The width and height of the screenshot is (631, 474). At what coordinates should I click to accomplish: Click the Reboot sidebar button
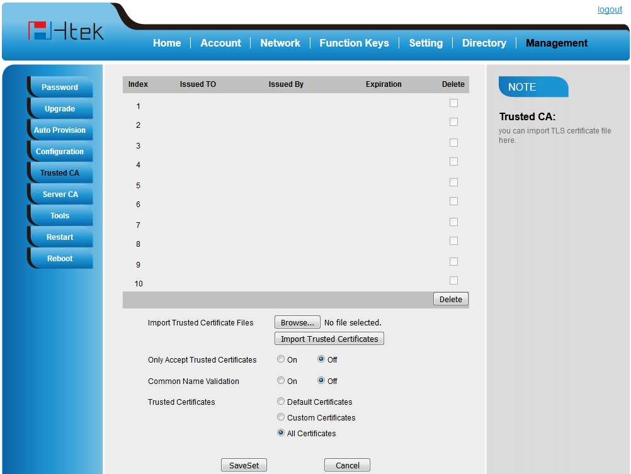60,259
